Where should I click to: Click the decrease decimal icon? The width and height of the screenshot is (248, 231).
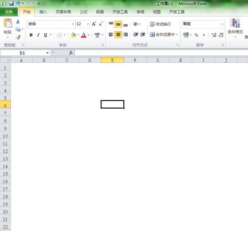221,35
